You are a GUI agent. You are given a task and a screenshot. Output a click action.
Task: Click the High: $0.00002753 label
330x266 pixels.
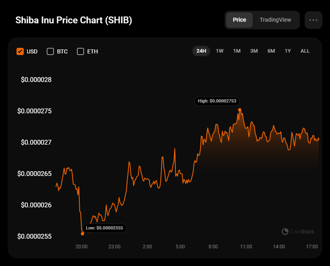pyautogui.click(x=217, y=101)
